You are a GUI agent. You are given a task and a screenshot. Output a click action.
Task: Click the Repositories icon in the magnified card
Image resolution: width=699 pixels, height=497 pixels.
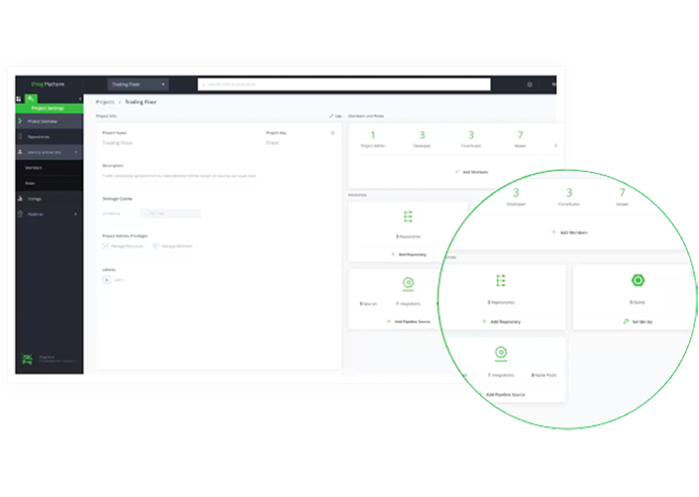click(500, 281)
